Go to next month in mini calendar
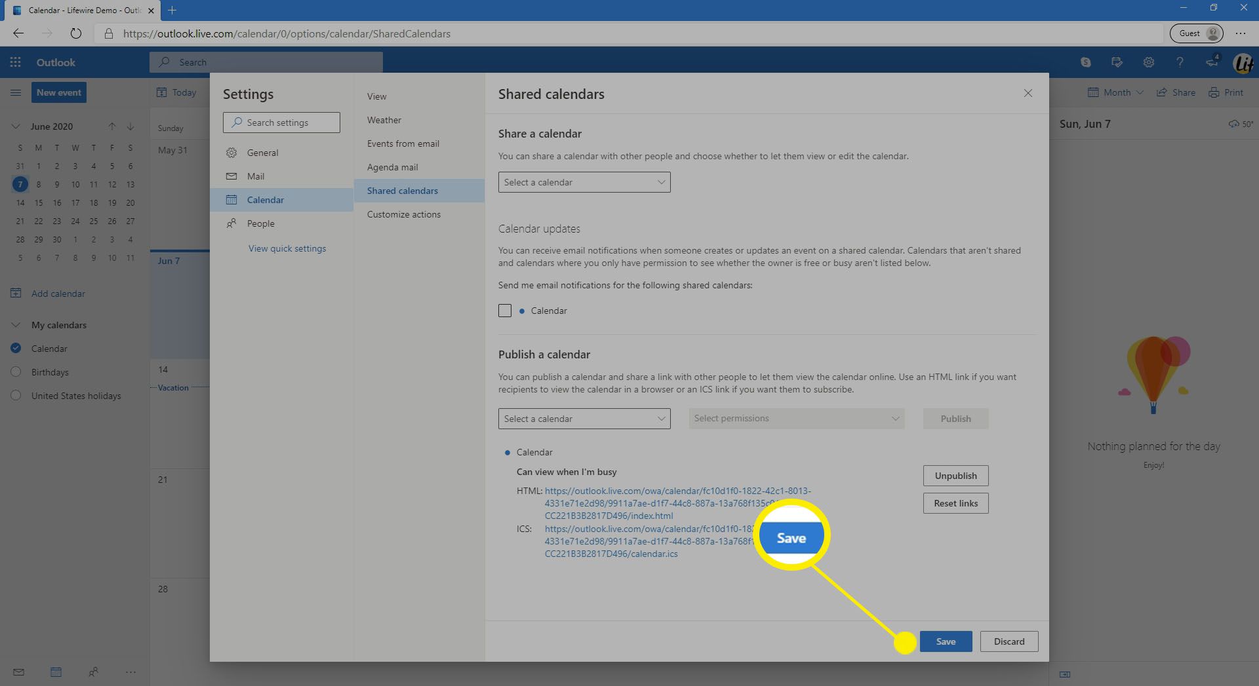 coord(130,126)
